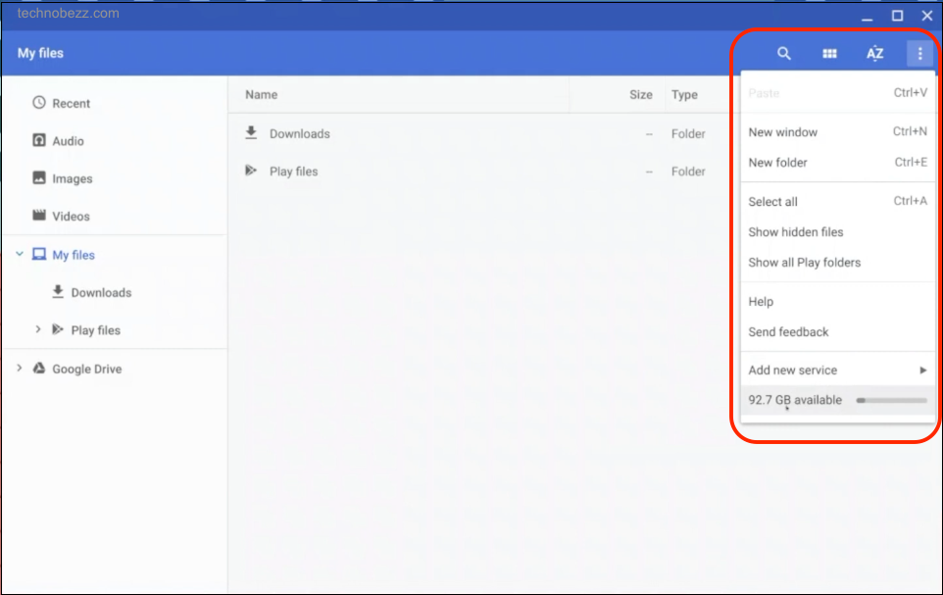
Task: Click sidebar Downloads arrow icon
Action: point(58,292)
